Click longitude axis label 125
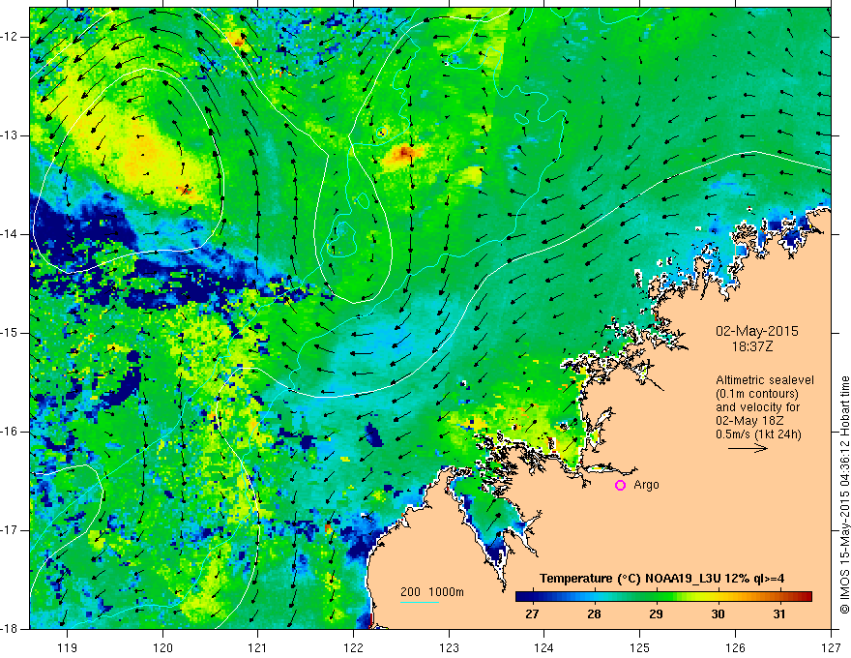 639,647
